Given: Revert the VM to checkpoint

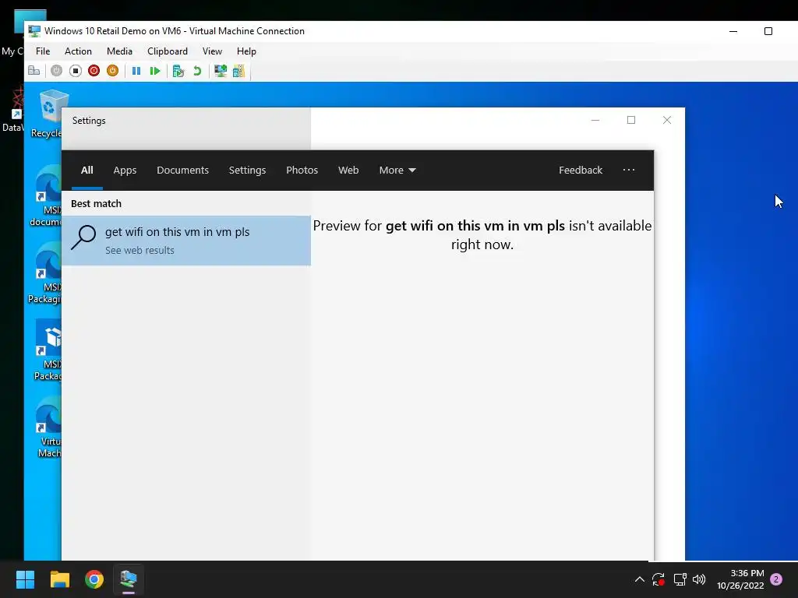Looking at the screenshot, I should pos(197,71).
